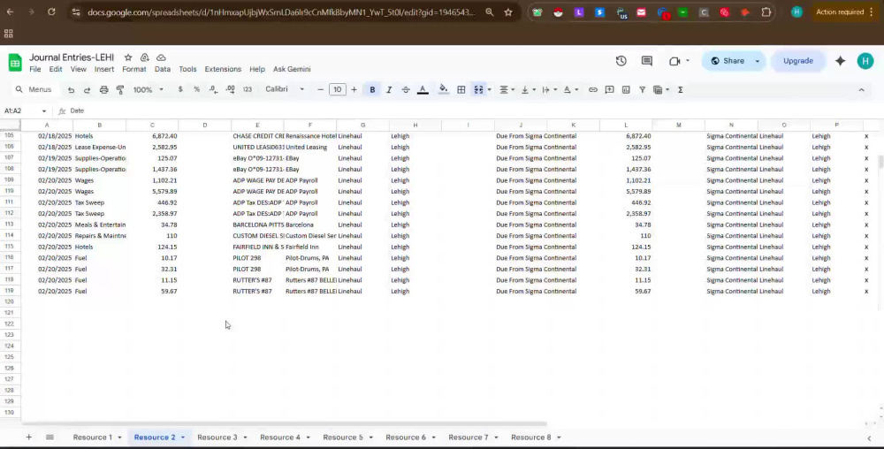
Task: Click the Upgrade button
Action: 797,61
